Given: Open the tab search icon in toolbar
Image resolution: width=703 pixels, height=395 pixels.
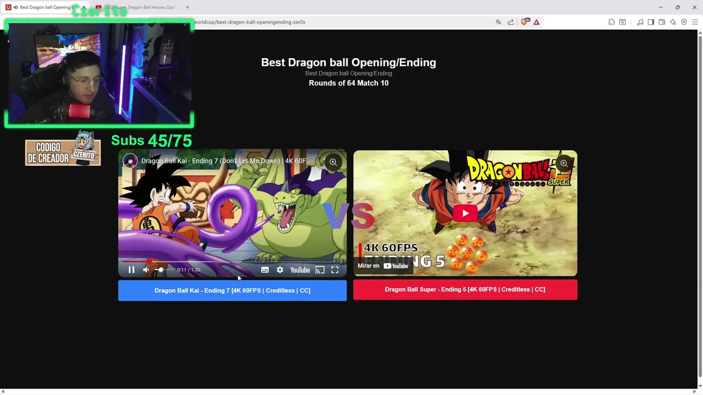Looking at the screenshot, I should pyautogui.click(x=622, y=22).
